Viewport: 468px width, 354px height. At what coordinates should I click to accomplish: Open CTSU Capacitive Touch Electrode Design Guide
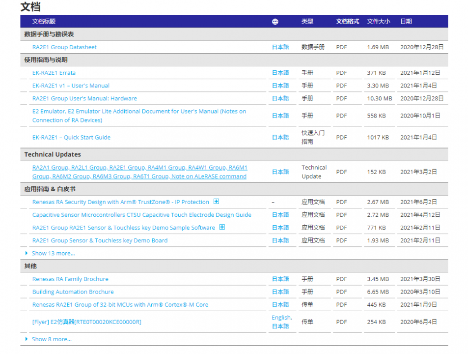click(142, 215)
